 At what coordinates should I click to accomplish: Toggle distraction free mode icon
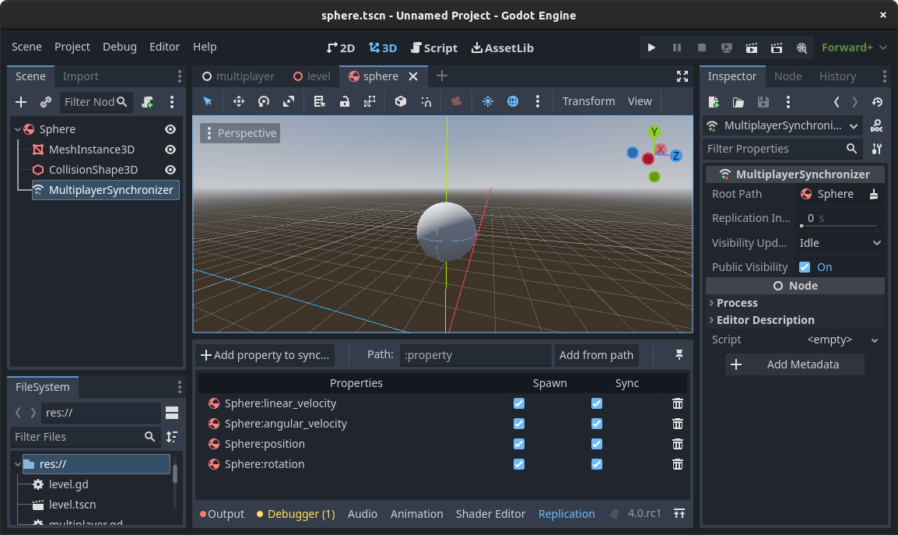click(682, 76)
